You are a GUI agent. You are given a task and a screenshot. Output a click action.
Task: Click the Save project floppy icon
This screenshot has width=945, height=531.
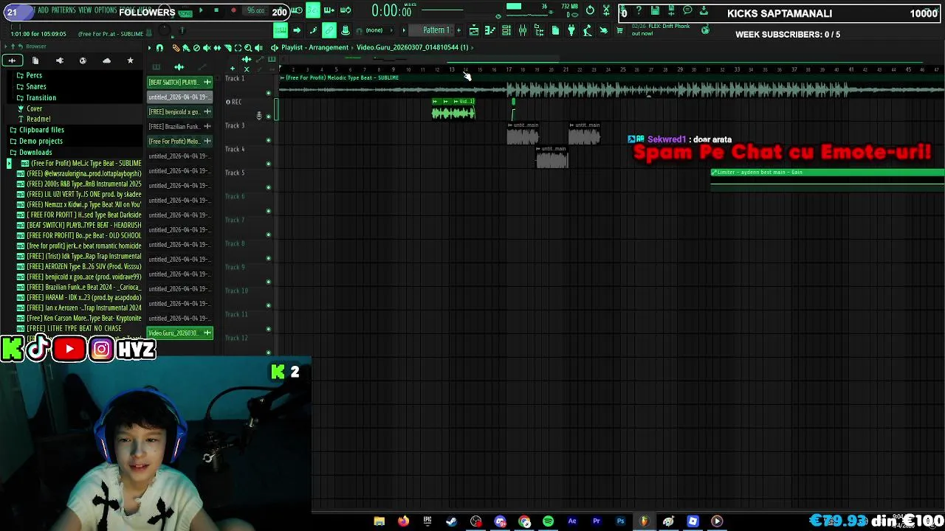655,10
